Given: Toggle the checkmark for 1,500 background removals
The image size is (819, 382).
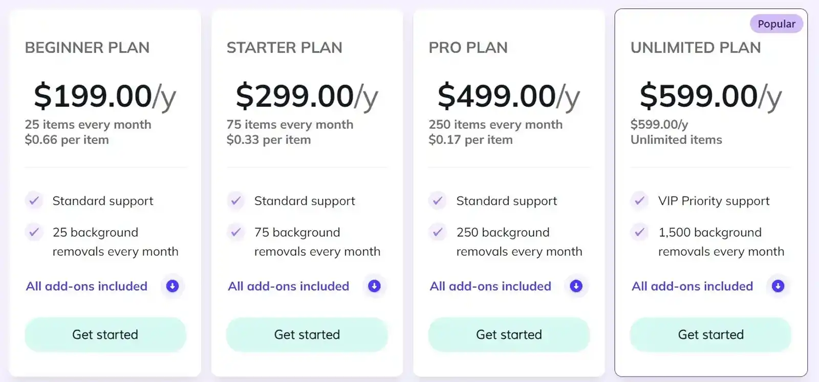Looking at the screenshot, I should click(x=639, y=232).
